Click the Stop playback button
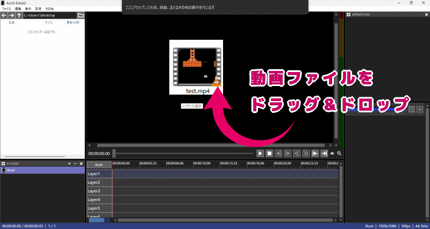The image size is (430, 229). 270,153
